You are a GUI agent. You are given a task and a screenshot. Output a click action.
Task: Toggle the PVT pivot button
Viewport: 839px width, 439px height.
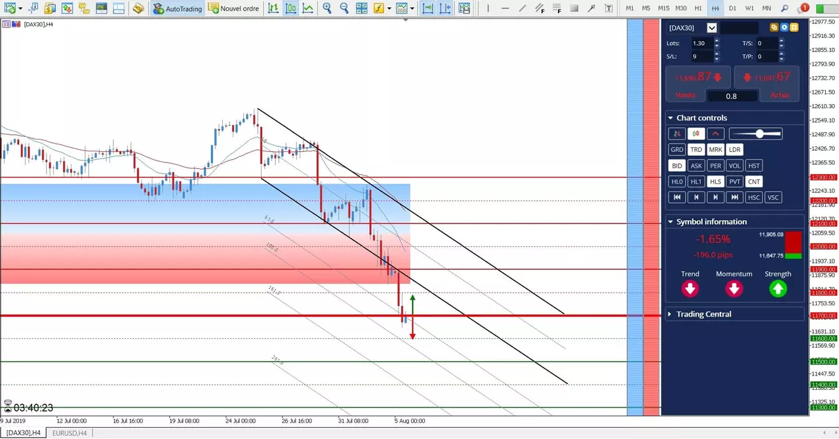735,181
